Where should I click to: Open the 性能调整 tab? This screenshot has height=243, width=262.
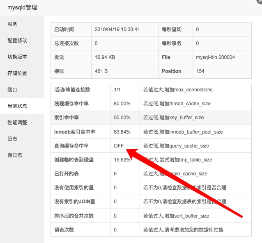(17, 122)
